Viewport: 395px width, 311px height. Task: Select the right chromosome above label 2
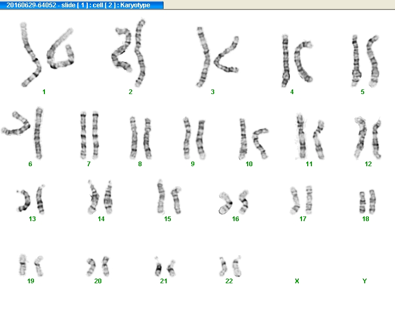[x=140, y=53]
